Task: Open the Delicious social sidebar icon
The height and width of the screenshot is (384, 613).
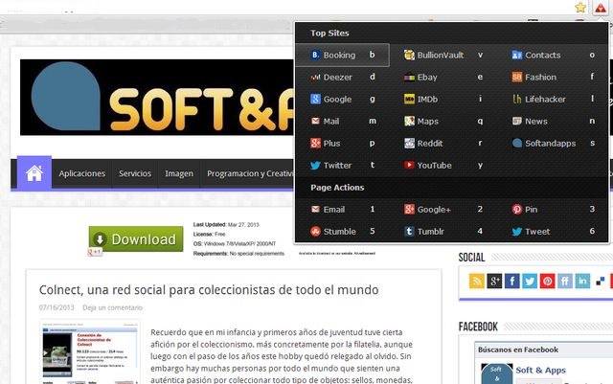Action: point(601,281)
